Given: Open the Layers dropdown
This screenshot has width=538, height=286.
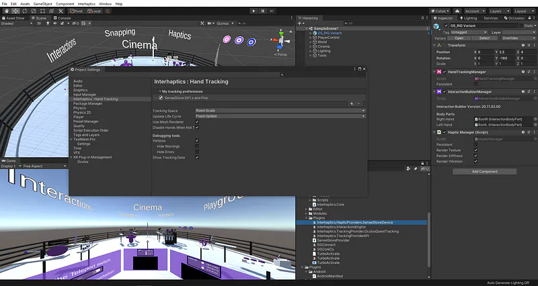Looking at the screenshot, I should 500,11.
